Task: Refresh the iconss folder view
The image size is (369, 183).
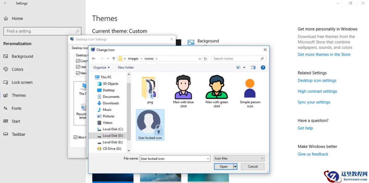Action: 205,58
